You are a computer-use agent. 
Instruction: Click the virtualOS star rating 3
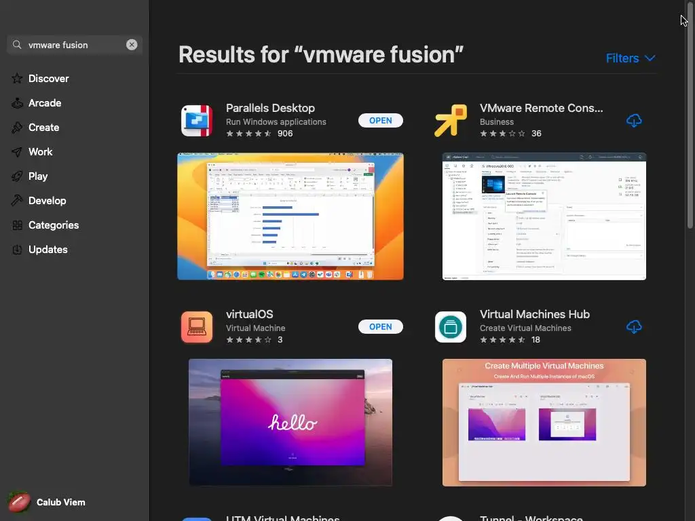[x=255, y=340]
